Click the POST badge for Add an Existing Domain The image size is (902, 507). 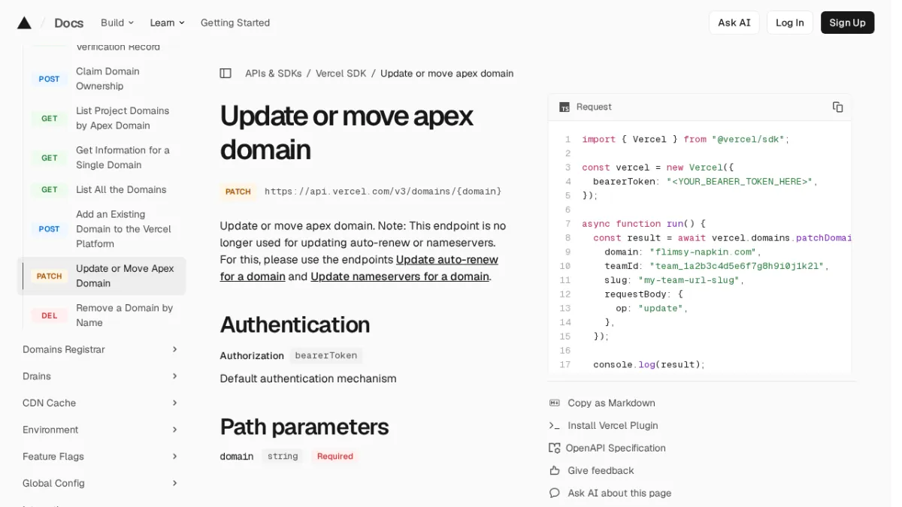(x=50, y=229)
